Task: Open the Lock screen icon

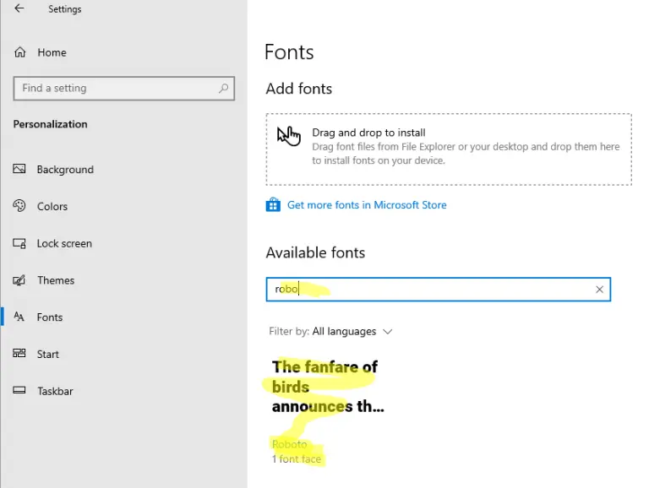Action: click(19, 243)
